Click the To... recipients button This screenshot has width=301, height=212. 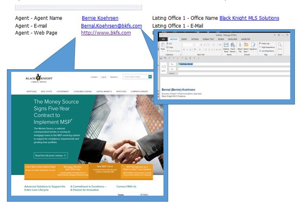click(172, 64)
